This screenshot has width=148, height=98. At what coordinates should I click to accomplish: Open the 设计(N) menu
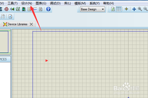pos(27,3)
